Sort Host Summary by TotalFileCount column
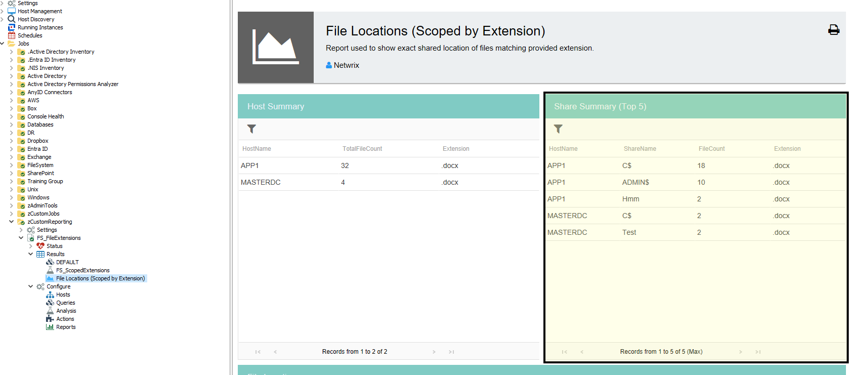This screenshot has height=375, width=849. (x=362, y=149)
